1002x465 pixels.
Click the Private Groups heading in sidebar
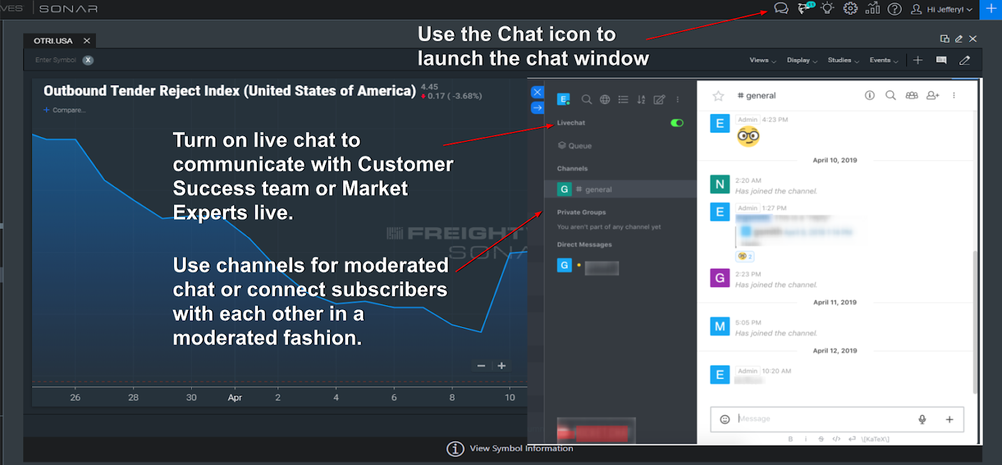pyautogui.click(x=581, y=212)
